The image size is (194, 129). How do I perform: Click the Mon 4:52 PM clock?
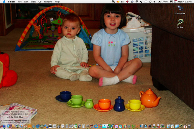tap(185, 2)
